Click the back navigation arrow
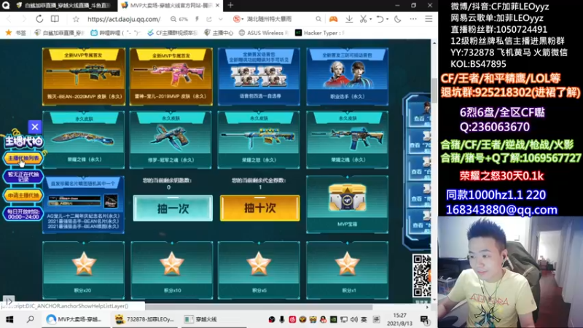Screen dimensions: 583x328 click(9, 19)
